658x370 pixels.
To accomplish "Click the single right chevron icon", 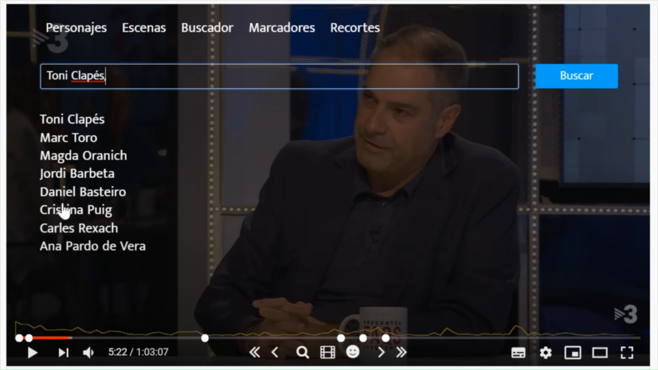I will click(381, 352).
